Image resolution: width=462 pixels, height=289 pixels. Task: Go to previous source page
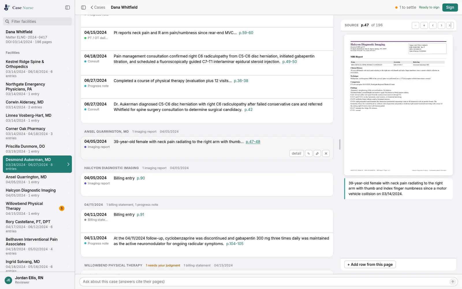[x=433, y=25]
